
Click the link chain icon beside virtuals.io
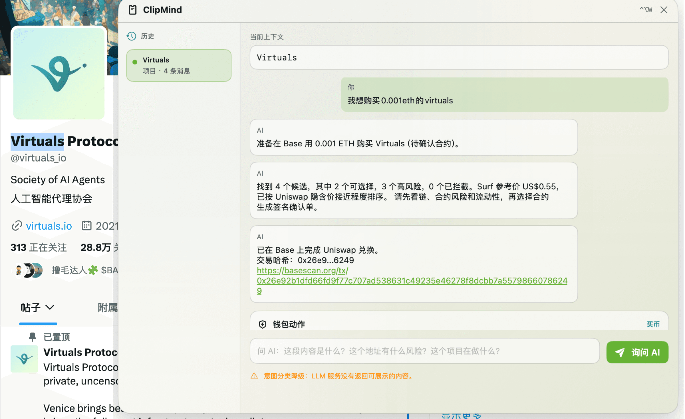pos(17,226)
